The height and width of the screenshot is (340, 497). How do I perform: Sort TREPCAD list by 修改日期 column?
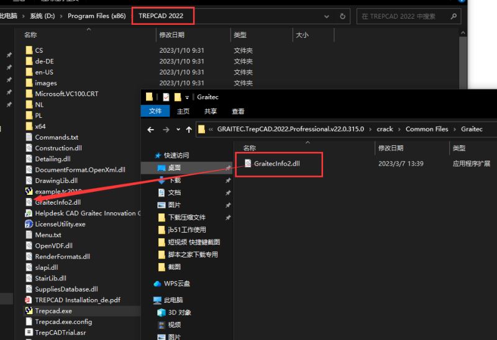pyautogui.click(x=172, y=35)
